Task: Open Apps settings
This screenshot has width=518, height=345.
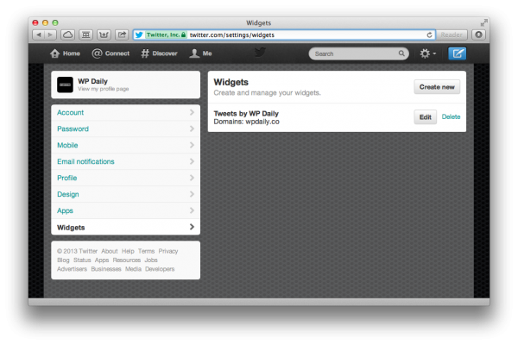Action: pos(125,210)
